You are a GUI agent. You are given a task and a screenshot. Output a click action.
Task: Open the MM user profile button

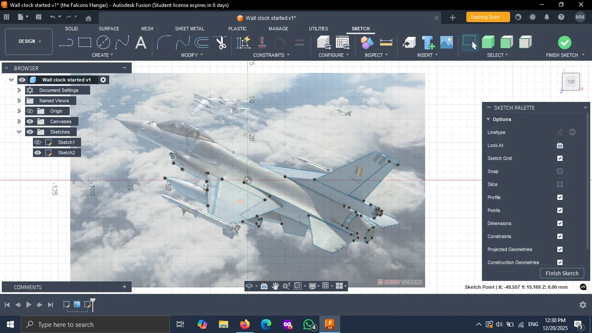(x=580, y=17)
